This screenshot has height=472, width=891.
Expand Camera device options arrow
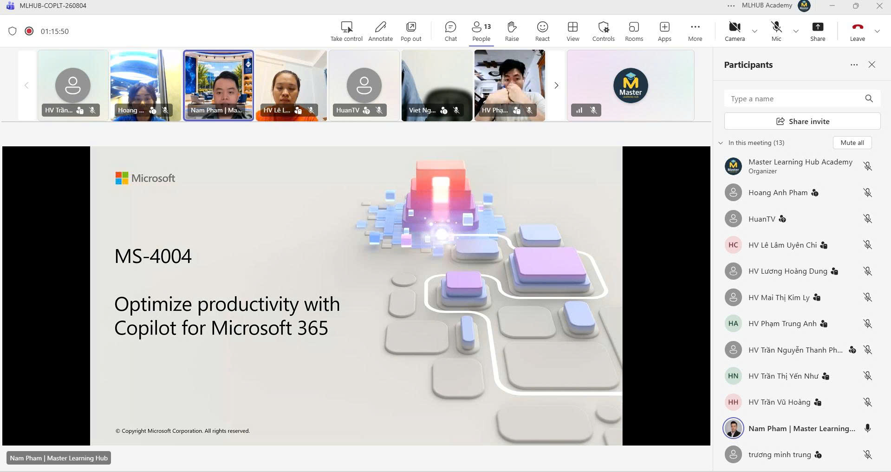pyautogui.click(x=754, y=31)
